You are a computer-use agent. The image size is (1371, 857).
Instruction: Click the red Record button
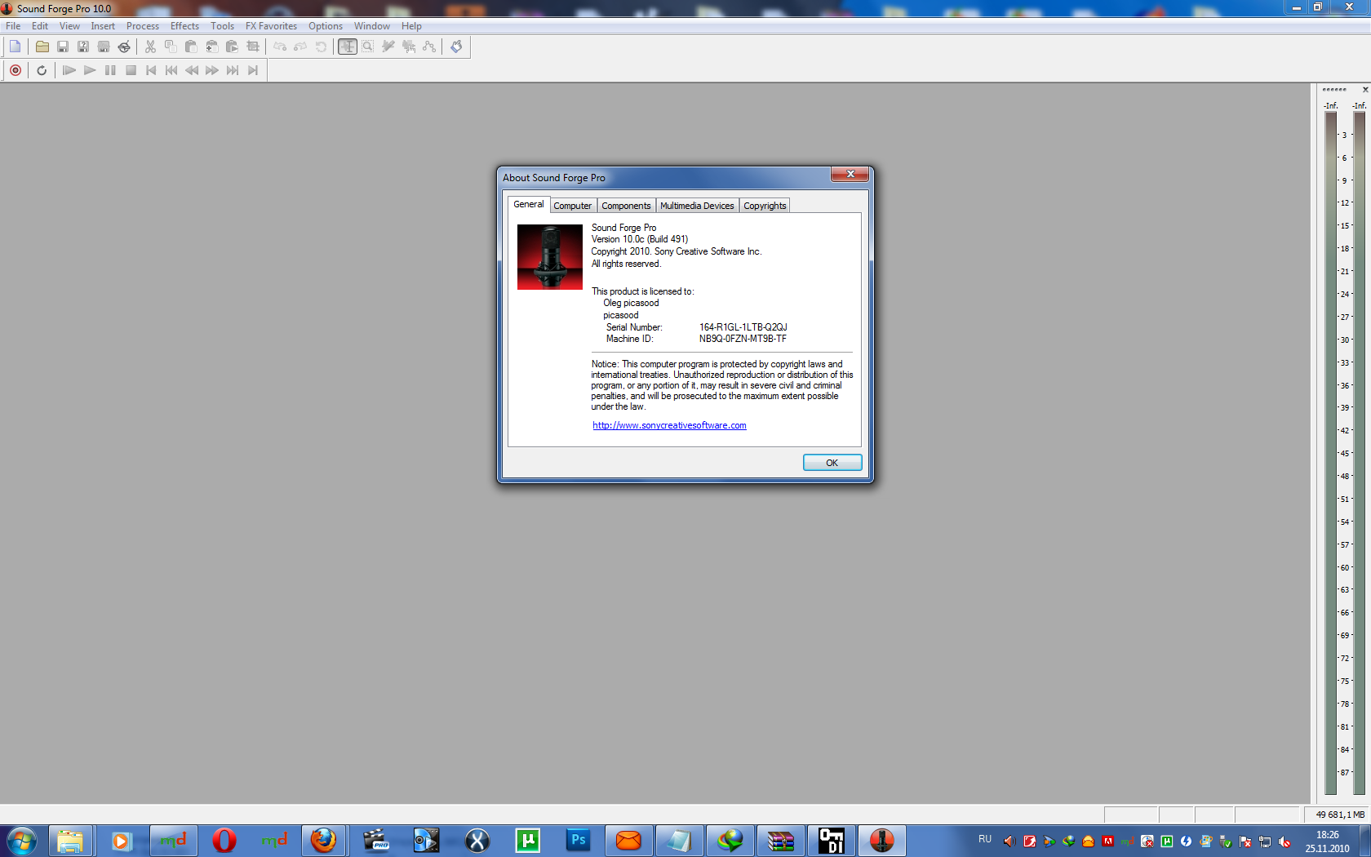click(15, 70)
